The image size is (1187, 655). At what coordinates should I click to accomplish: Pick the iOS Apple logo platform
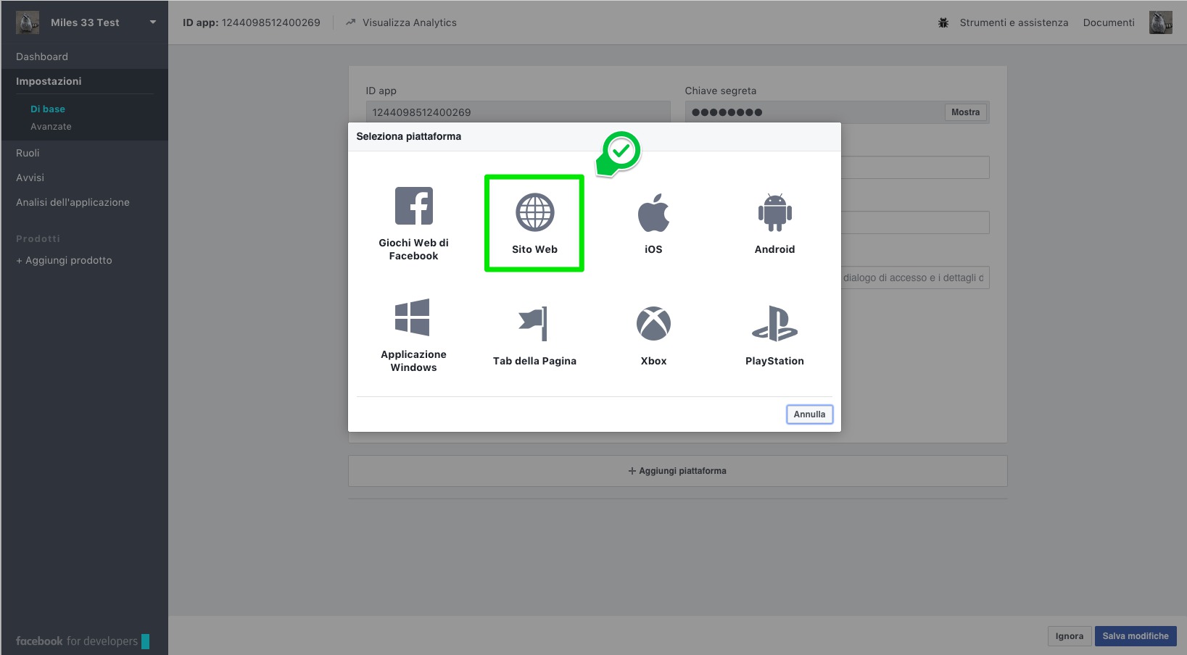click(x=653, y=213)
